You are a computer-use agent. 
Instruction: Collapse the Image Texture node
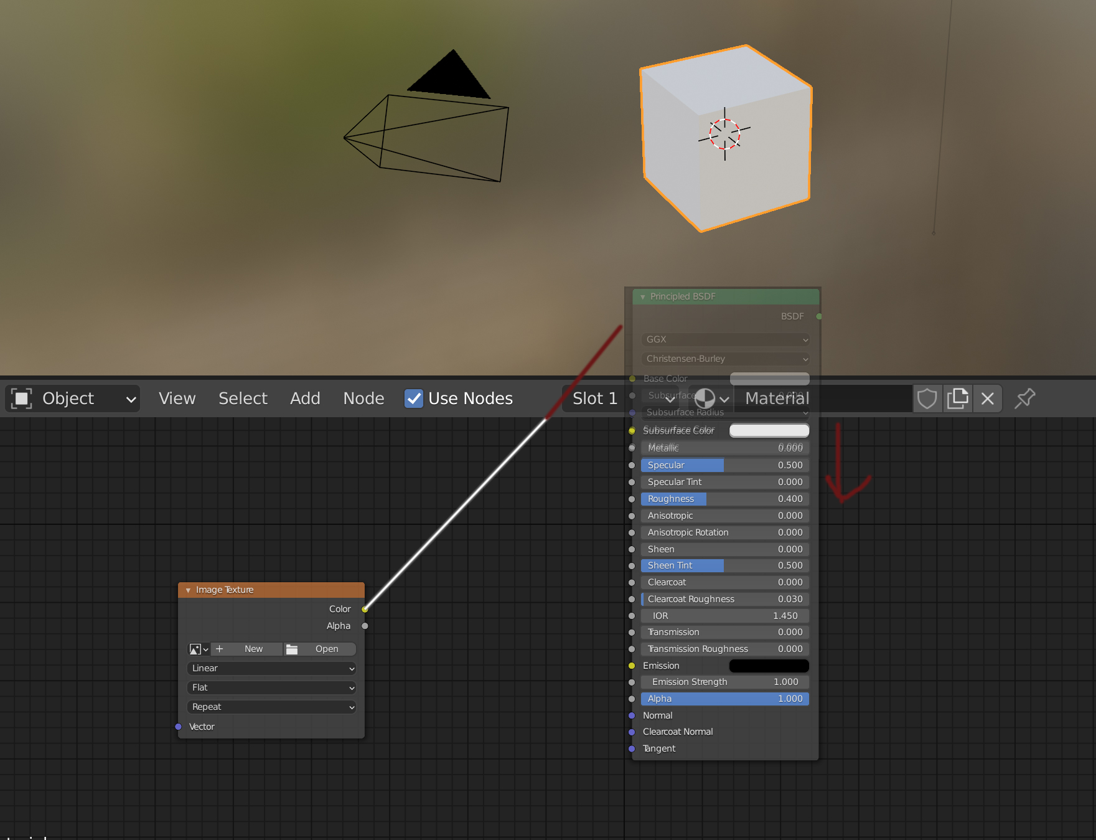pyautogui.click(x=188, y=590)
